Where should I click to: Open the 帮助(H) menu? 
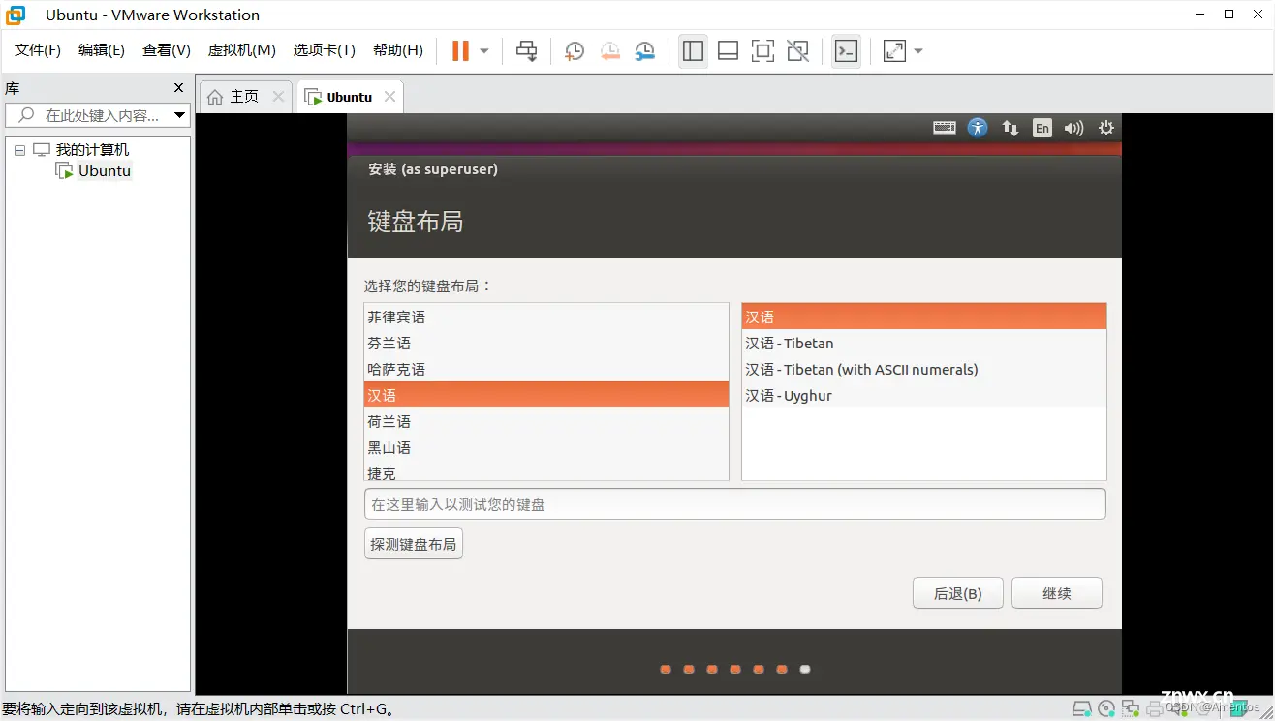click(x=398, y=50)
